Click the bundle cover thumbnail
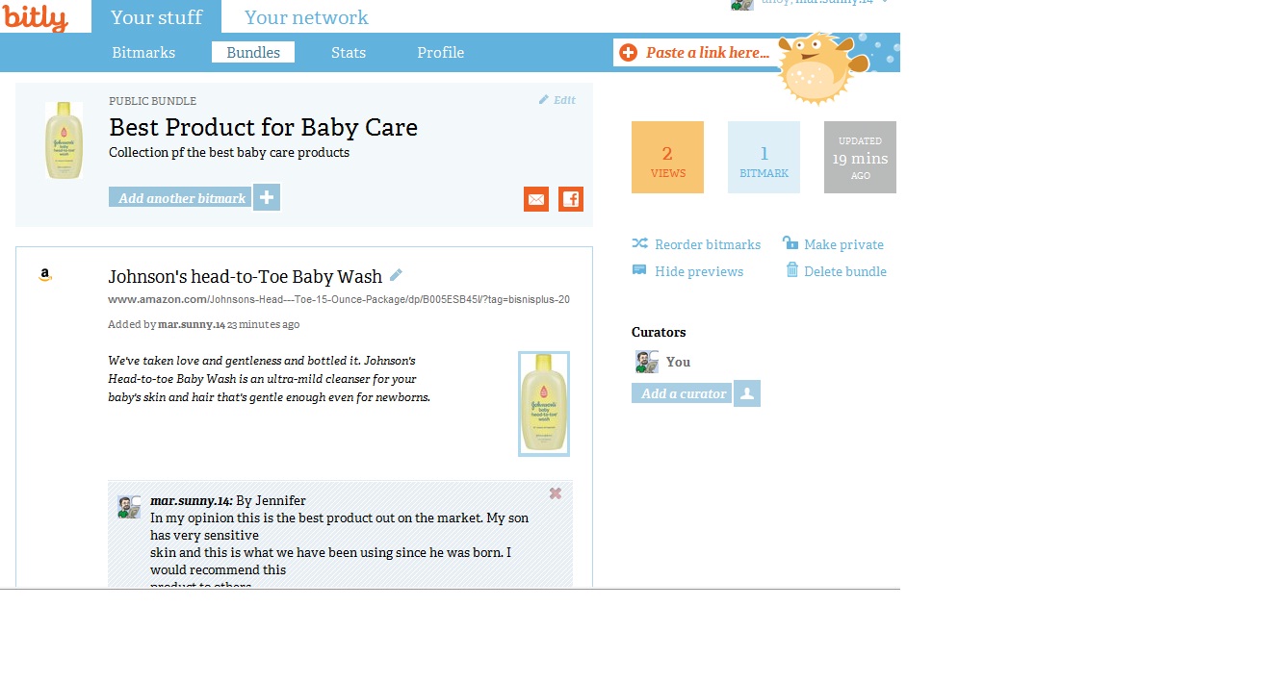This screenshot has width=1269, height=682. pyautogui.click(x=64, y=140)
